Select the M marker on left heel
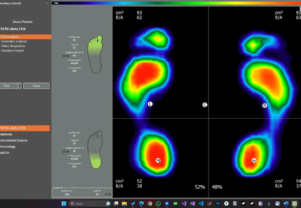This screenshot has width=301, height=208. point(158,161)
